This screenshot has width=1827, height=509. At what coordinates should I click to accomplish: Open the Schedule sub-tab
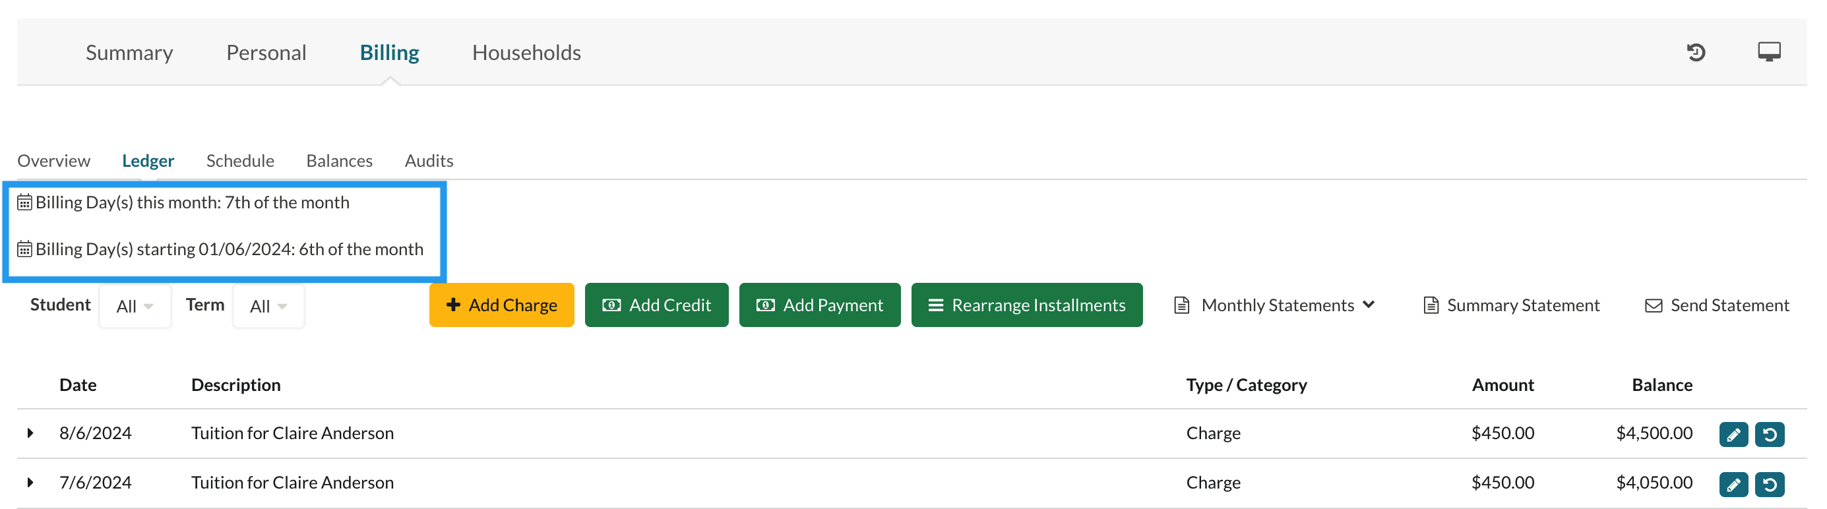click(239, 161)
